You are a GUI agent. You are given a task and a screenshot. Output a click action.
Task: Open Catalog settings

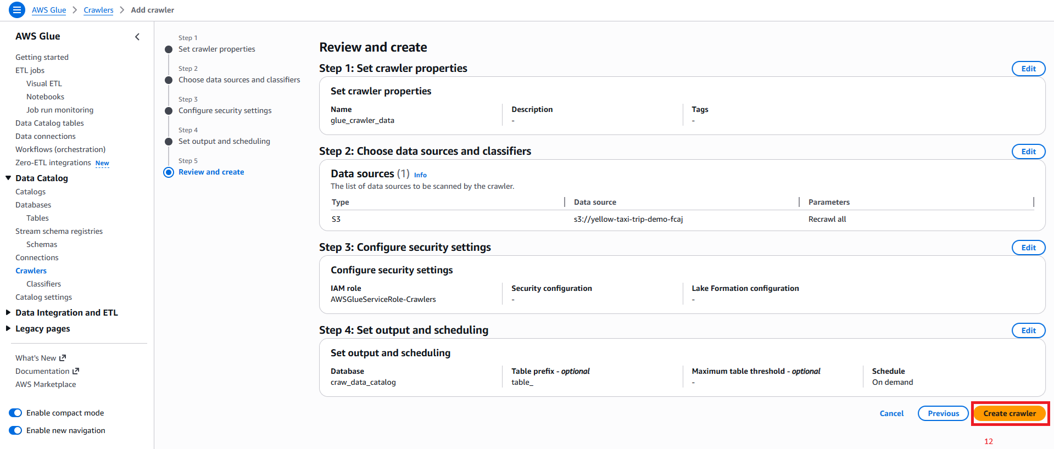coord(43,297)
